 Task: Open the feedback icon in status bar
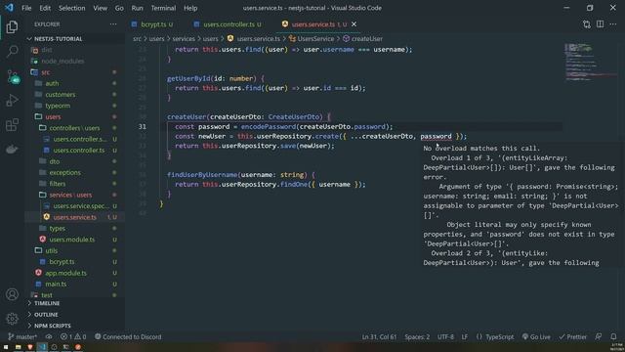pos(599,336)
